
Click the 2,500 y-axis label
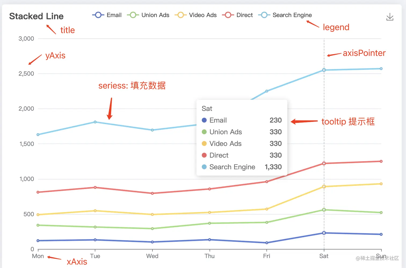click(26, 74)
